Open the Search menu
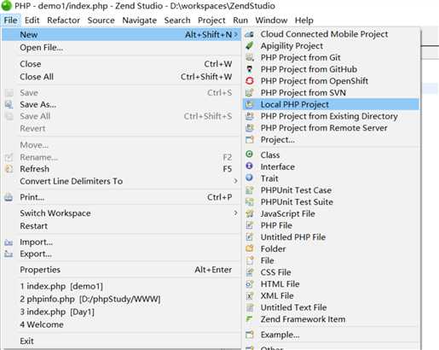This screenshot has height=350, width=439. (x=177, y=20)
